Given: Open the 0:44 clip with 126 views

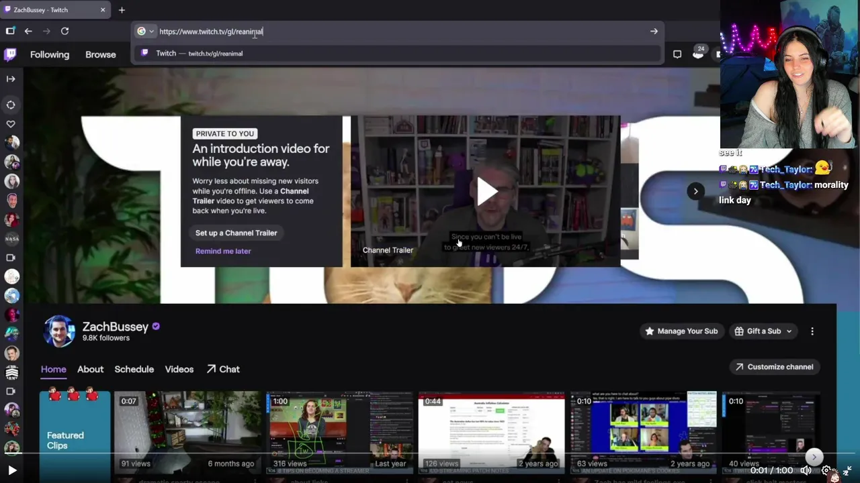Looking at the screenshot, I should 491,433.
